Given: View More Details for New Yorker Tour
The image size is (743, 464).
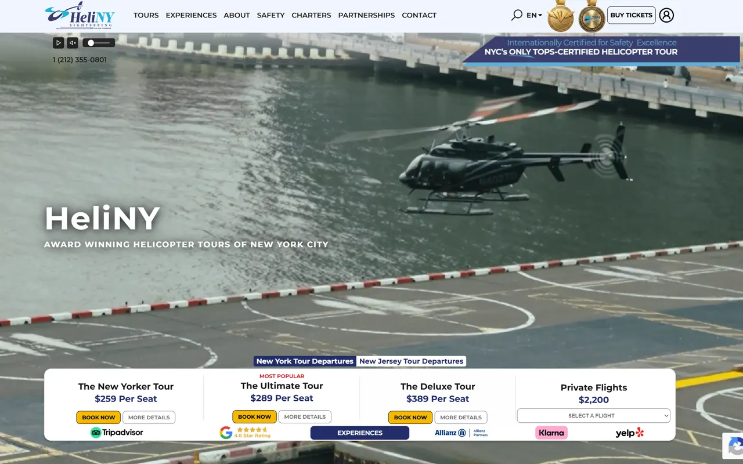Looking at the screenshot, I should [x=149, y=418].
